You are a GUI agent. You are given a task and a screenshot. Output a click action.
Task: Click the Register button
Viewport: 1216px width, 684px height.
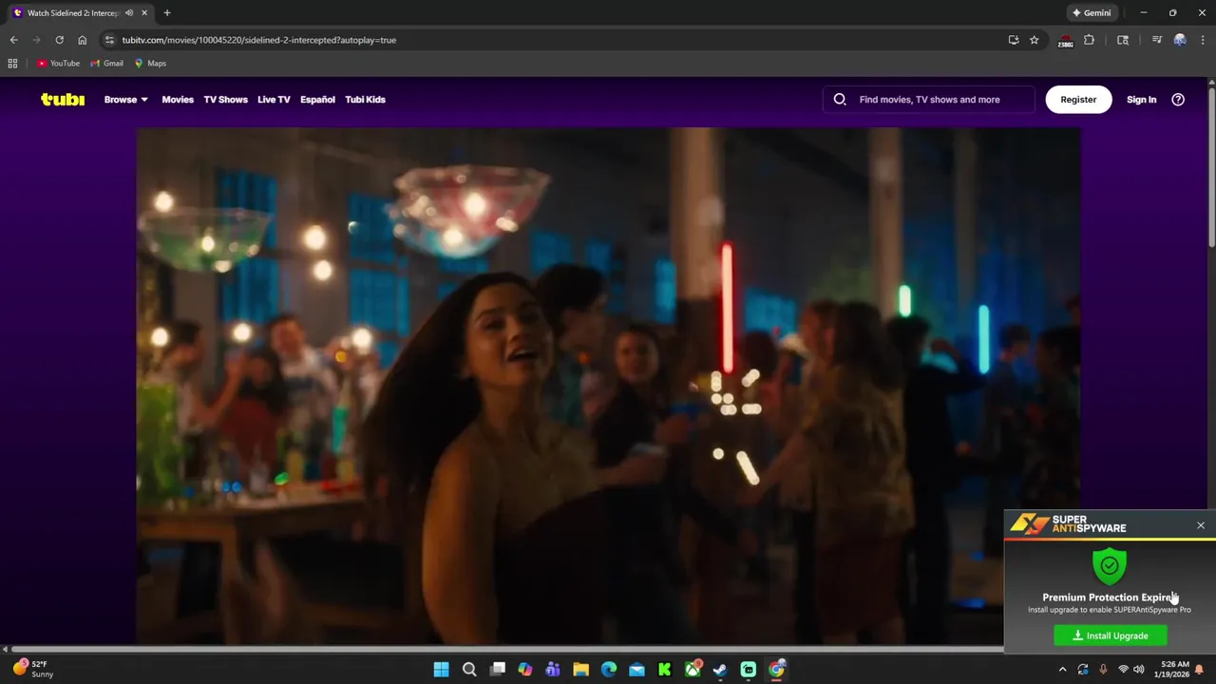1078,99
